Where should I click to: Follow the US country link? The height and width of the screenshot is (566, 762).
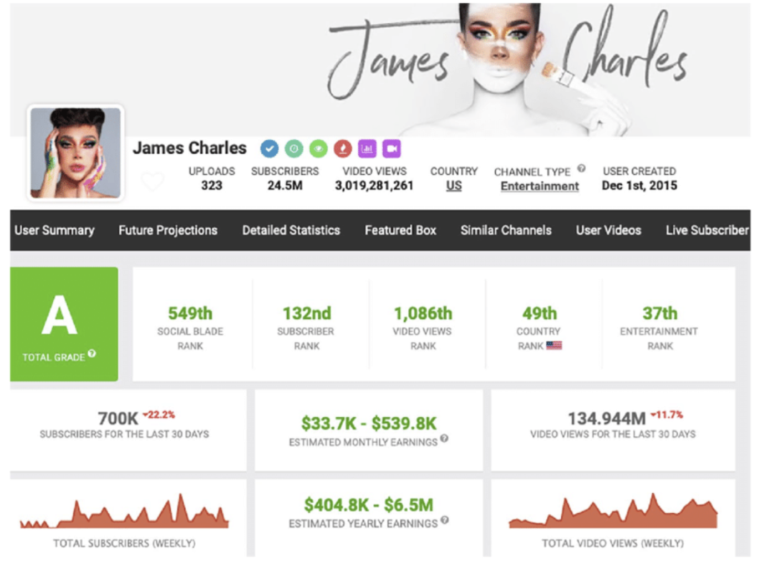point(454,186)
